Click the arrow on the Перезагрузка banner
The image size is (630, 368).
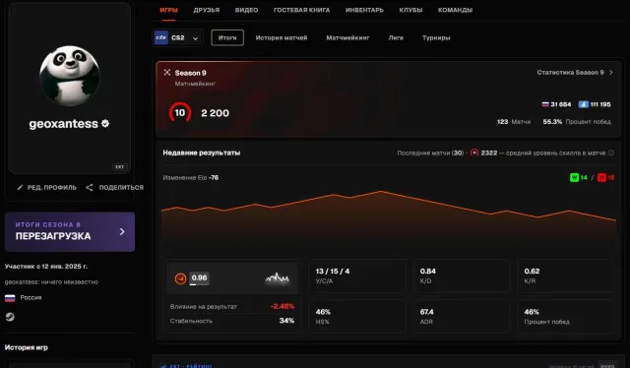[x=122, y=232]
